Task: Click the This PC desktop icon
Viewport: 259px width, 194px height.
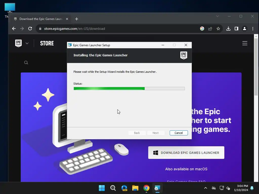Action: [x=10, y=10]
